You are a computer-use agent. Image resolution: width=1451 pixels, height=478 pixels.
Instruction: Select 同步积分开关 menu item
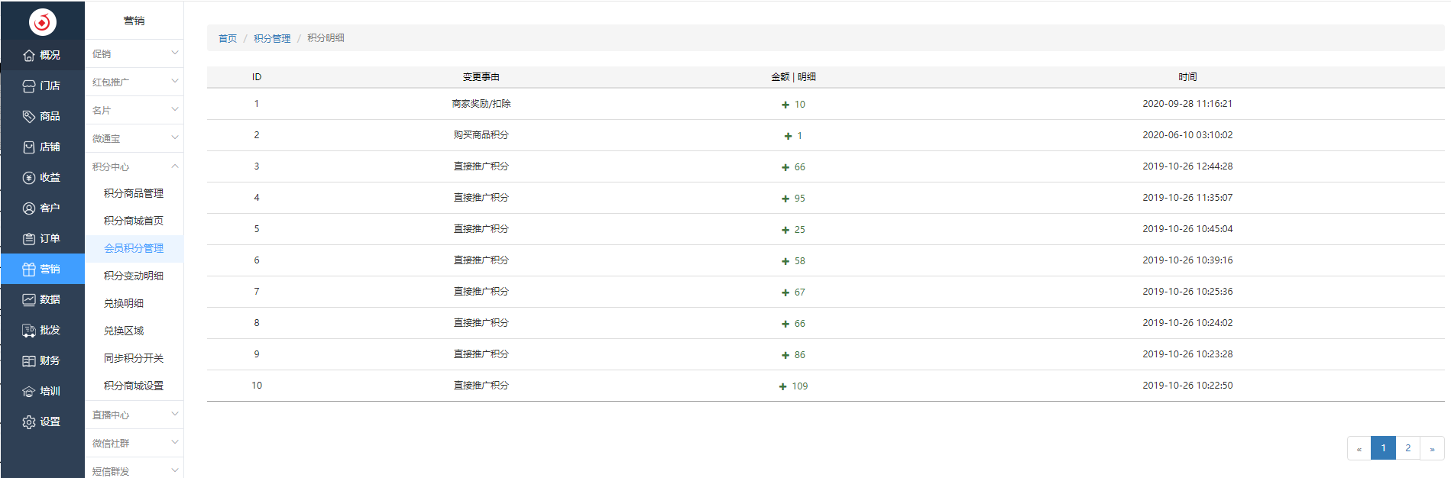pos(134,358)
